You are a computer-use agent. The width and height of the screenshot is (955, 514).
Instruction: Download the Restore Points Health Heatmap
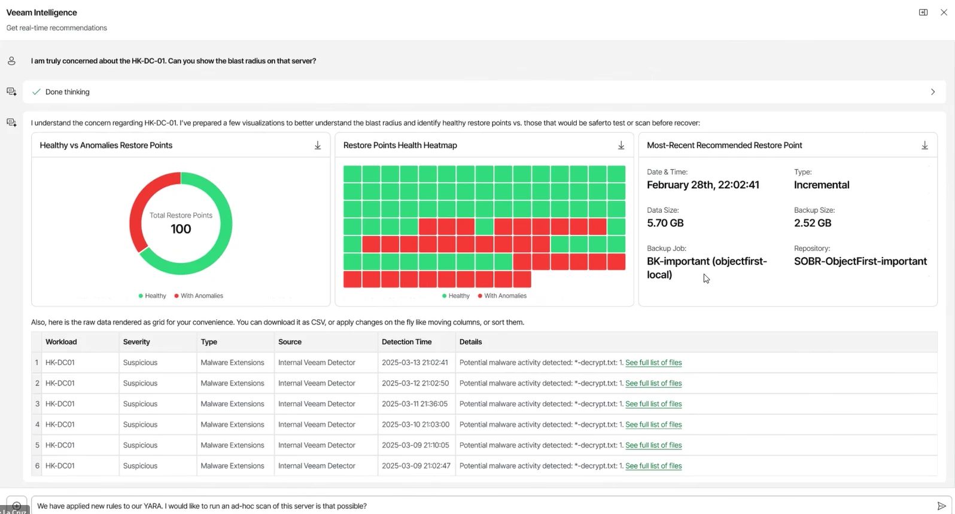point(621,145)
